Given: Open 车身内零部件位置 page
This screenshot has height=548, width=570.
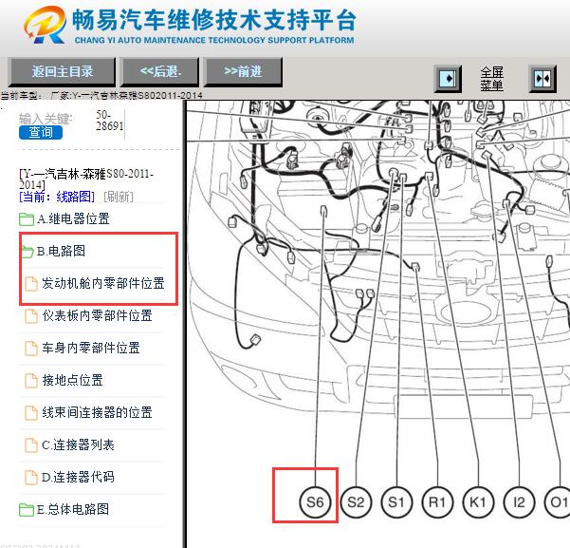Looking at the screenshot, I should pos(91,349).
